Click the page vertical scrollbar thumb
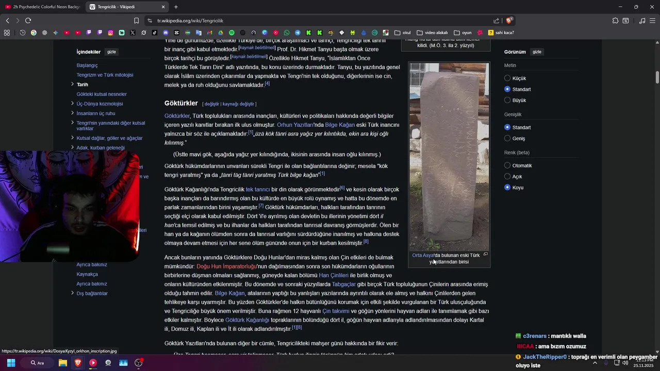Image resolution: width=660 pixels, height=371 pixels. (x=657, y=77)
